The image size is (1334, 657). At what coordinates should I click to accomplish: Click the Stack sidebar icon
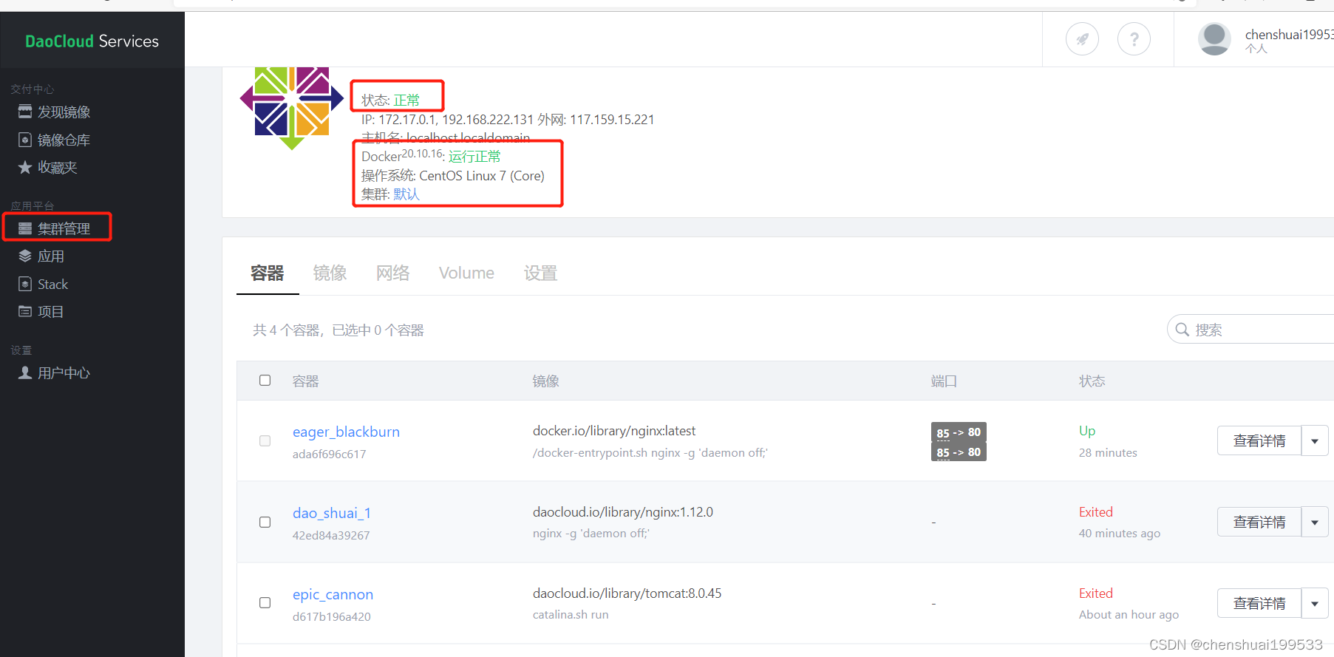coord(25,284)
